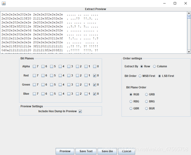Check Alpha bit plane 5

pyautogui.click(x=52, y=67)
